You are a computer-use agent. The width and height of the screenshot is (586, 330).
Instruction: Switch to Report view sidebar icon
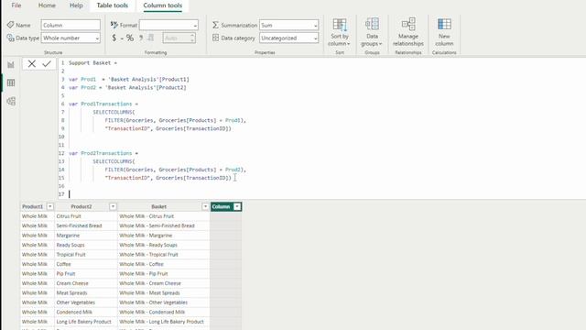(11, 65)
